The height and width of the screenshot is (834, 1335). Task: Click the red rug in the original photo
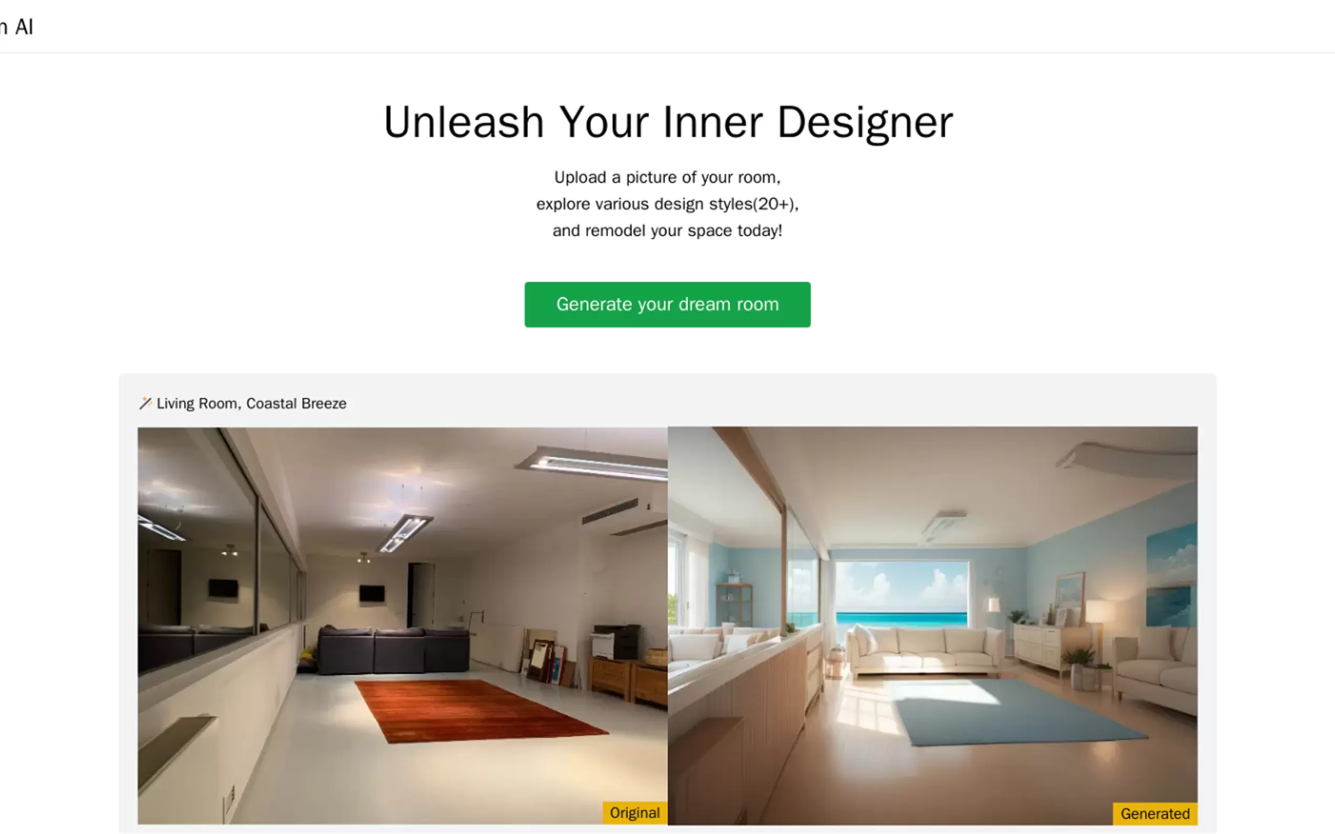(481, 711)
